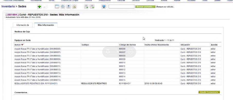Click the record ID 2651884 in title
Viewport: 233px width, 100px height.
coord(12,15)
